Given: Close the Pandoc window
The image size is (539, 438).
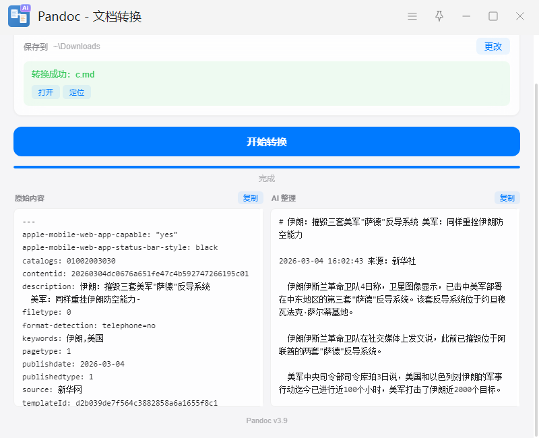Looking at the screenshot, I should (520, 16).
